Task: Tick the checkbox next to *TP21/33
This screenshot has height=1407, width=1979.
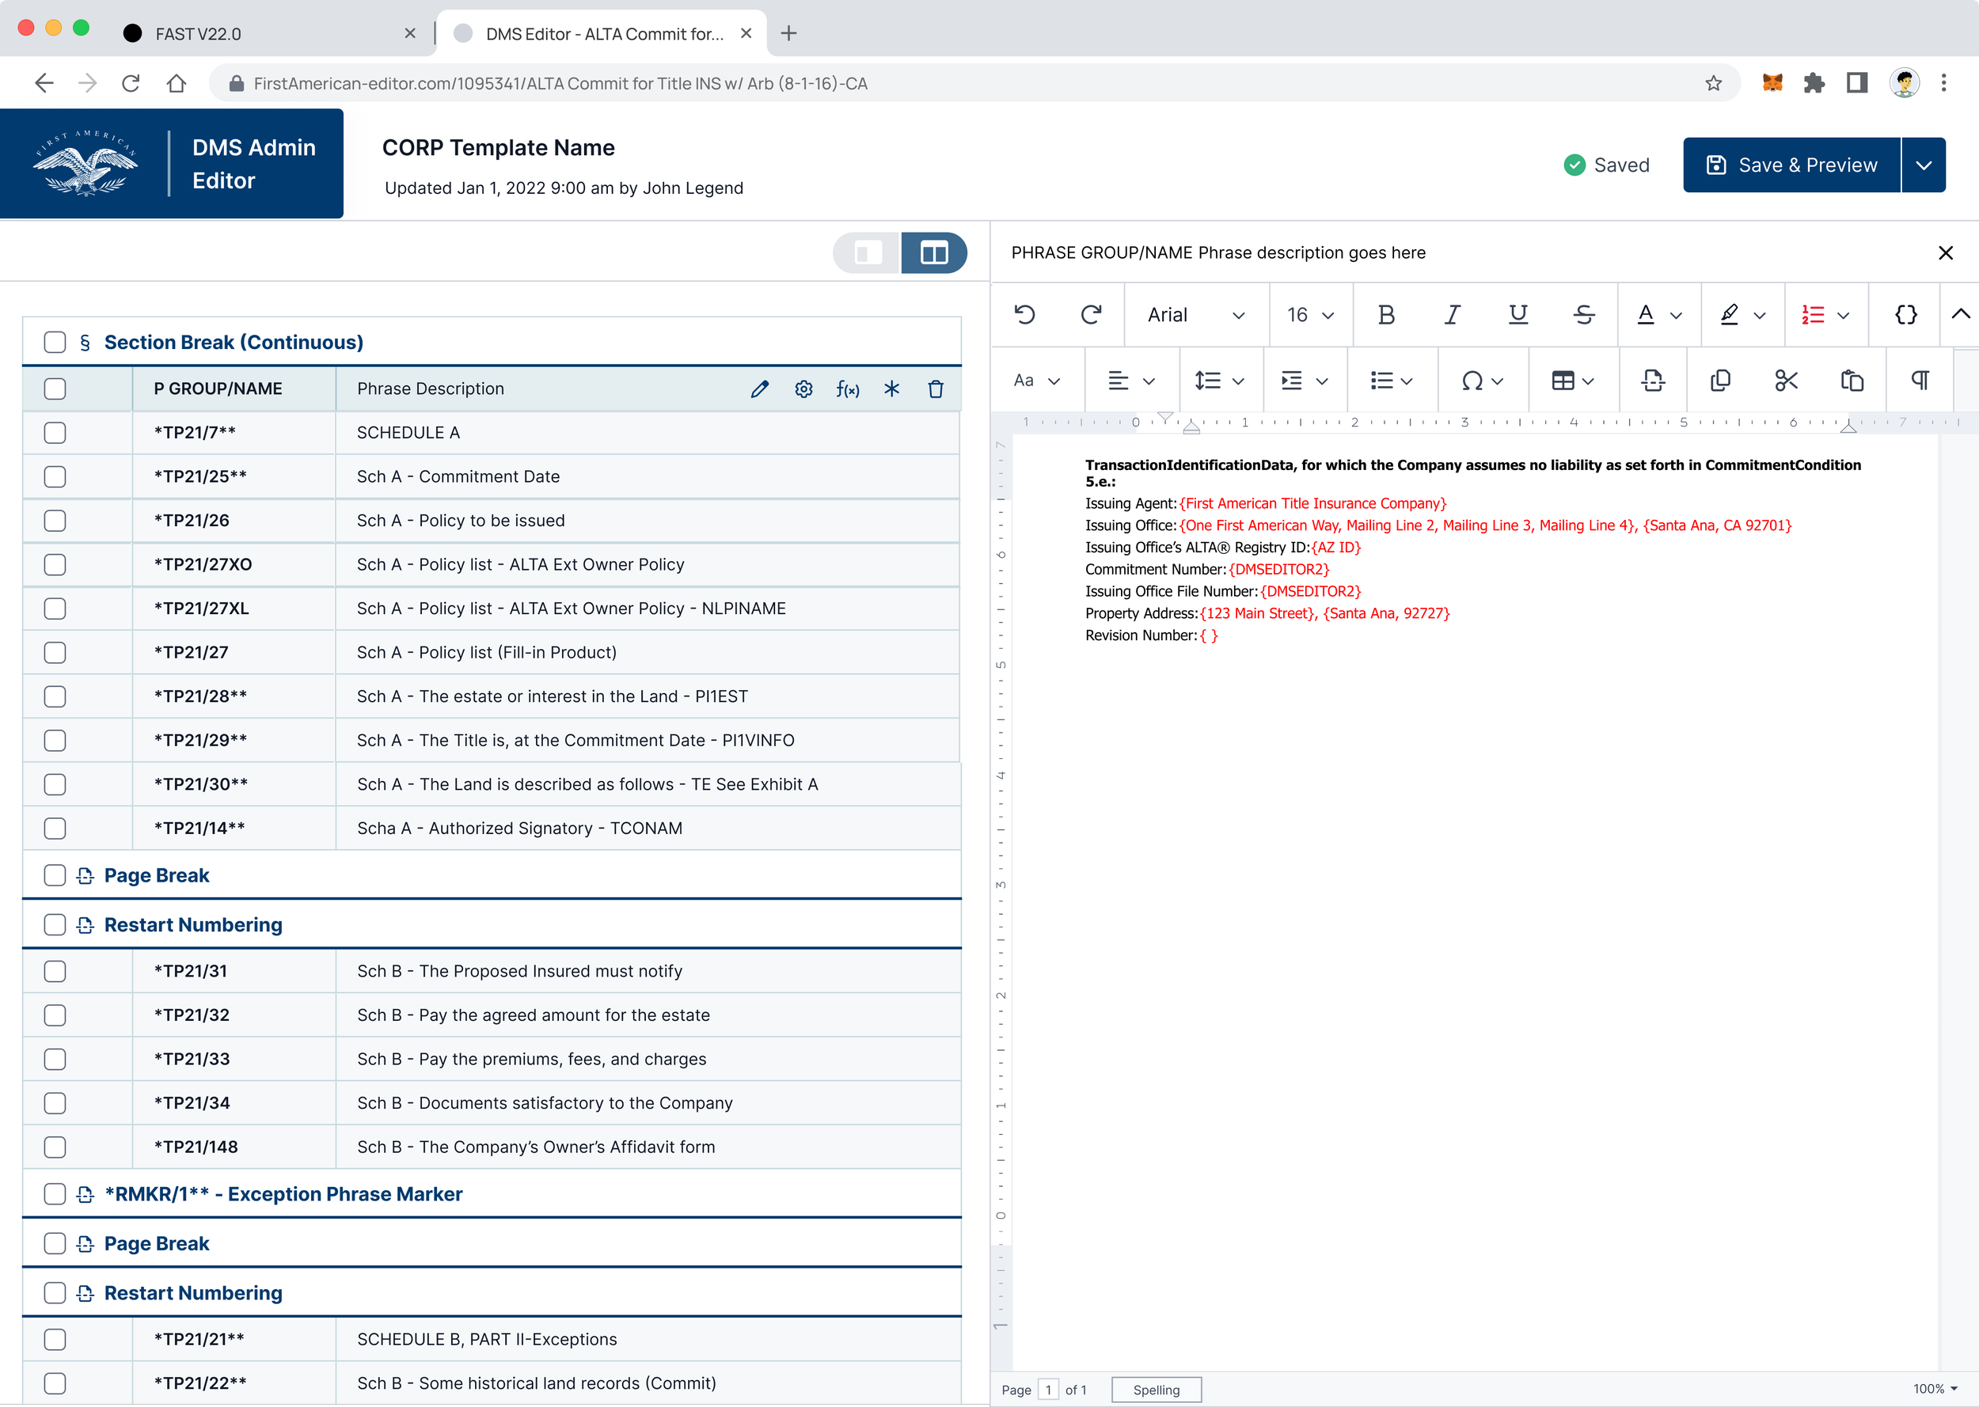Action: [55, 1059]
